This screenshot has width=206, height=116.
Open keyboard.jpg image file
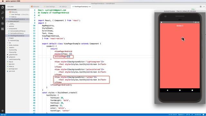pyautogui.click(x=14, y=41)
